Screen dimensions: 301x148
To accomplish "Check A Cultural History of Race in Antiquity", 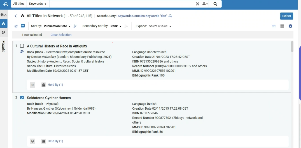I will point(22,46).
